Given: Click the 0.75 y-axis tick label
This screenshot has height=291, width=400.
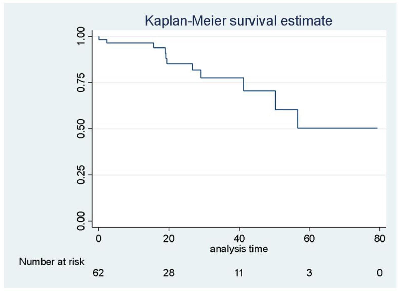Looking at the screenshot, I should tap(81, 82).
